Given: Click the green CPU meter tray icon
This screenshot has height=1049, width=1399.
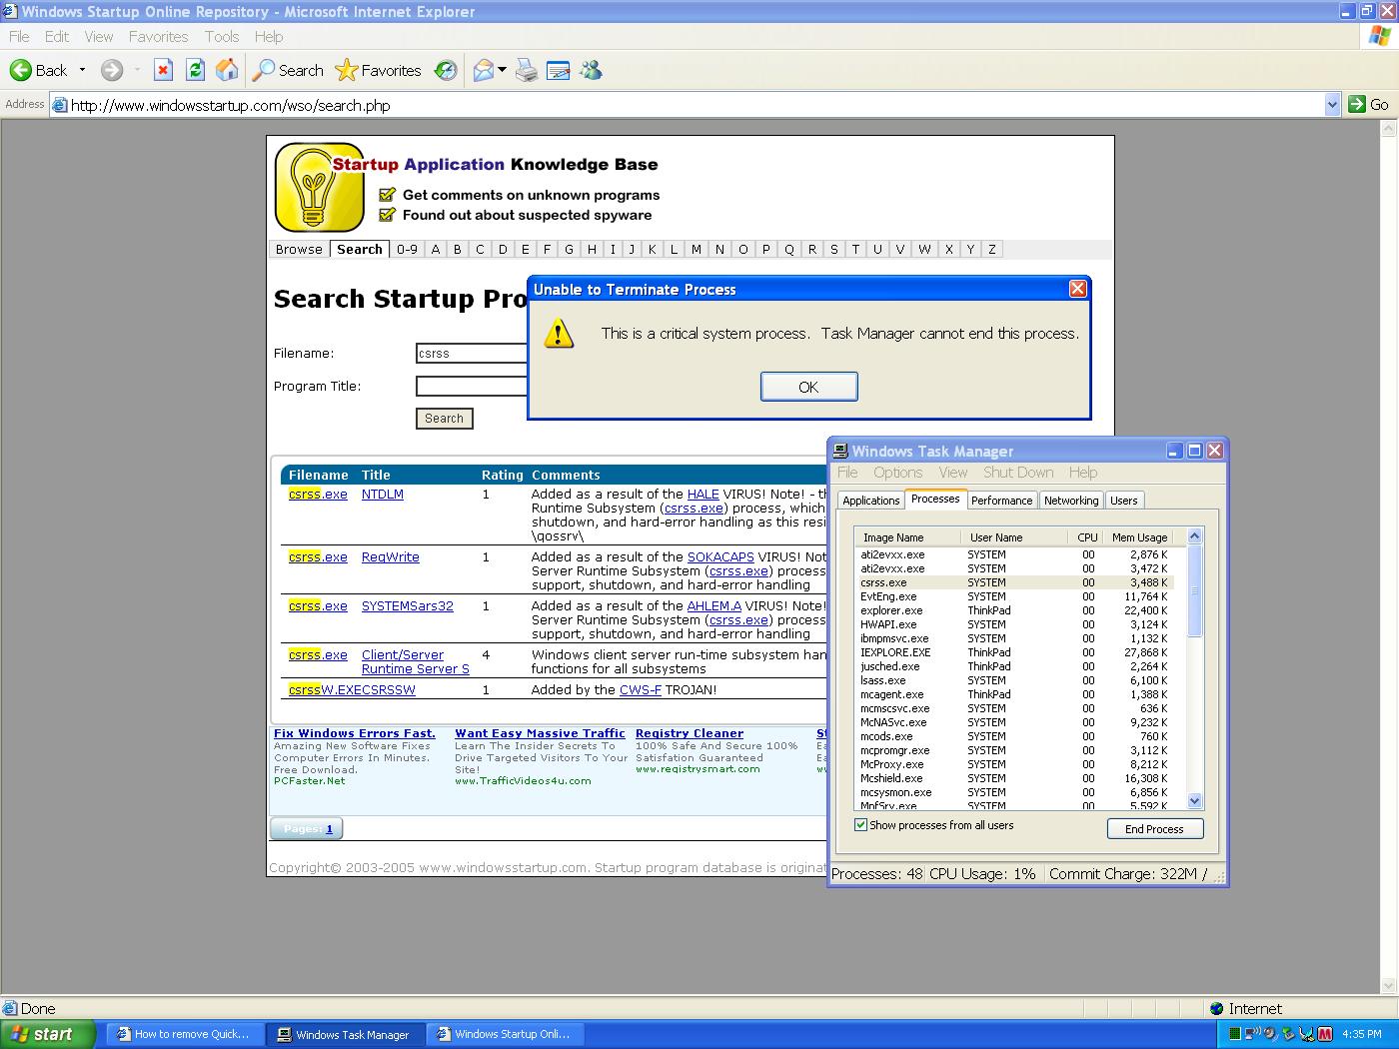Looking at the screenshot, I should click(1235, 1034).
